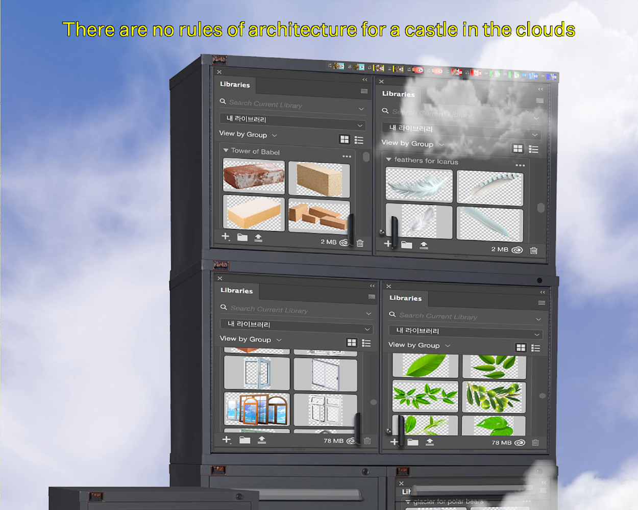638x510 pixels.
Task: Select the arched colorful windows thumbnail
Action: click(x=257, y=409)
